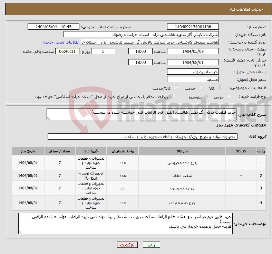Click the چاپ (print) button
Image resolution: width=272 pixels, height=254 pixels.
[151, 245]
